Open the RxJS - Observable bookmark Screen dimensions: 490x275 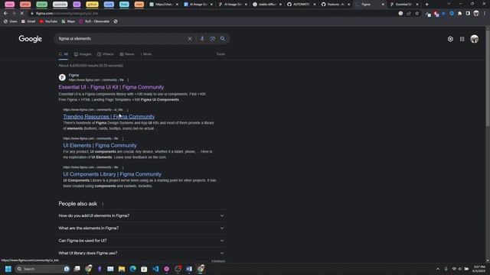[94, 21]
